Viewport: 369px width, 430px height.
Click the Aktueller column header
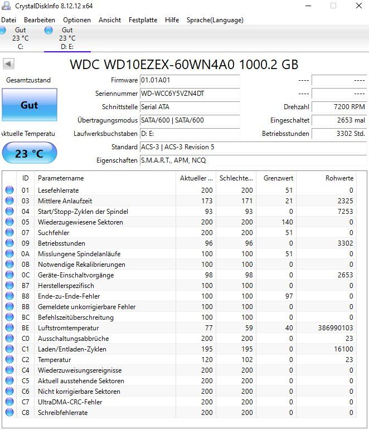(x=196, y=178)
